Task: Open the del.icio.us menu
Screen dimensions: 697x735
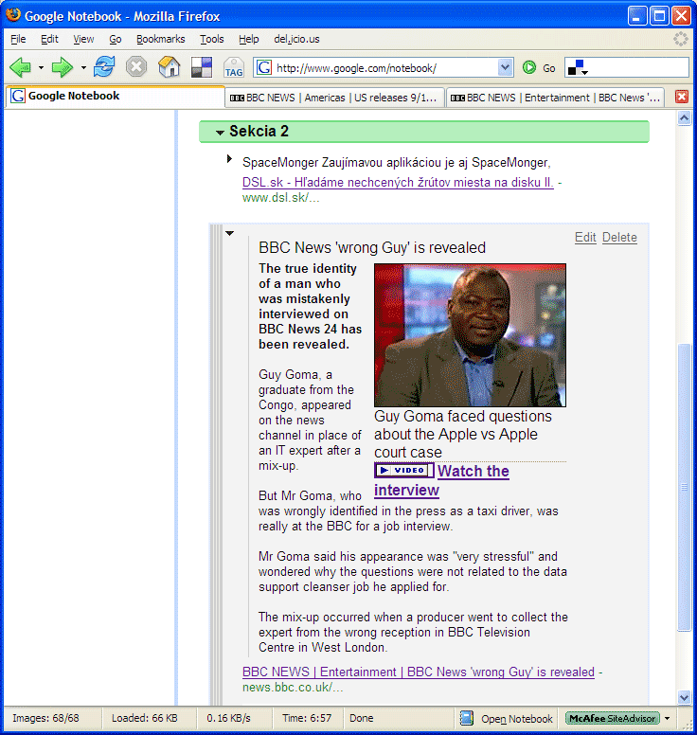Action: pos(296,40)
